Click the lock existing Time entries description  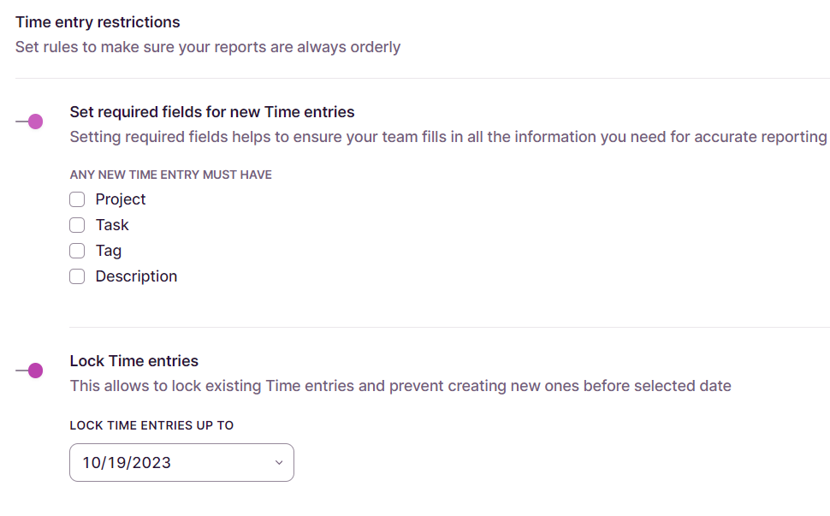coord(400,386)
